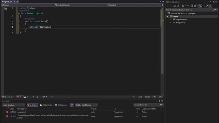Click the SPC indentation indicator
Screen dimensions: 219x123
tap(154, 97)
